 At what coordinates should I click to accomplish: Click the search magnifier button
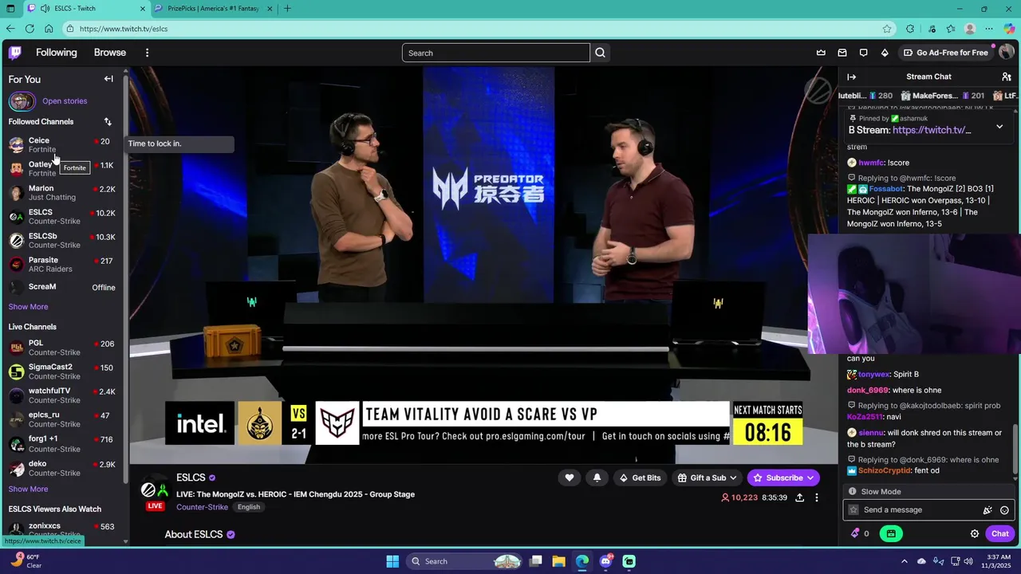[601, 53]
